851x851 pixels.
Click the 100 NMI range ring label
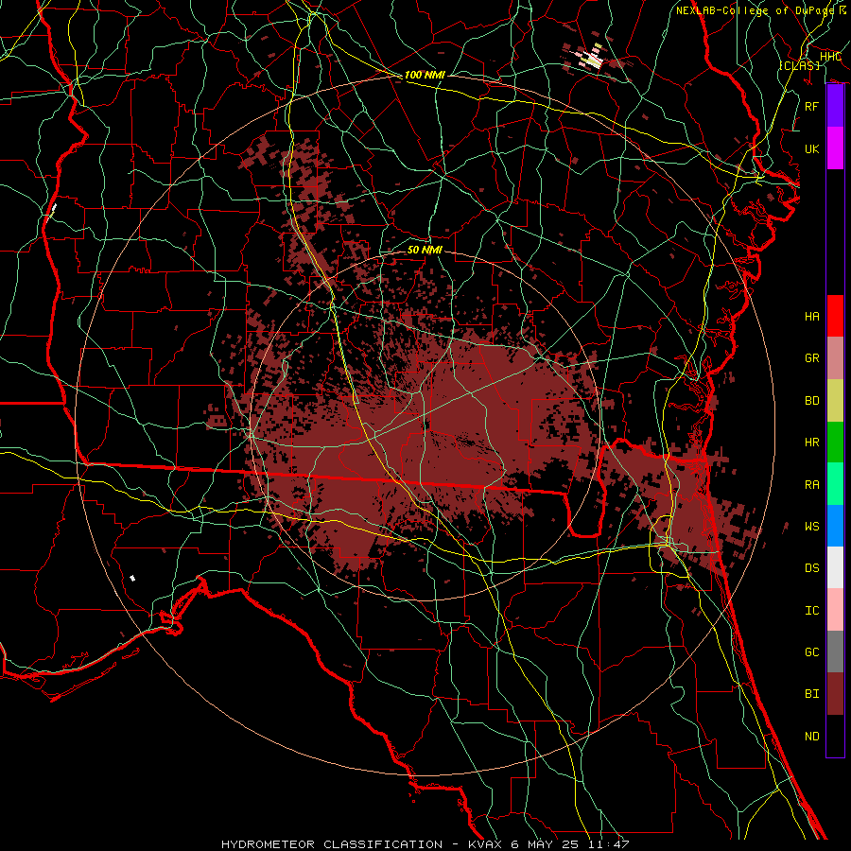(x=425, y=75)
